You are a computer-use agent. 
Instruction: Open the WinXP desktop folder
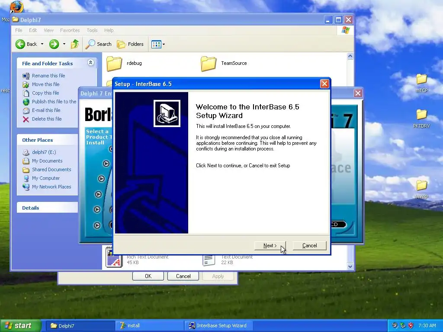click(x=421, y=189)
